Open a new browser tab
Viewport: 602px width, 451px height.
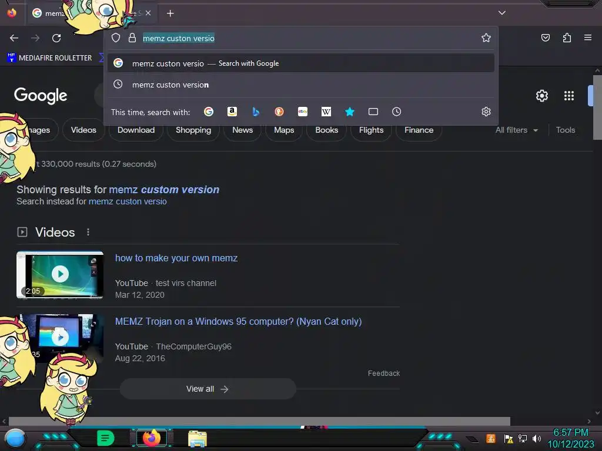[x=170, y=14]
